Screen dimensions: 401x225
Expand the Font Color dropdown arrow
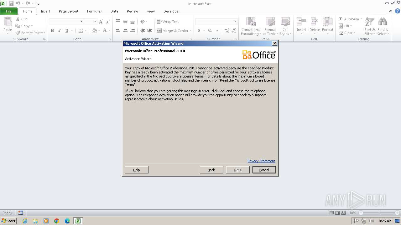point(109,31)
